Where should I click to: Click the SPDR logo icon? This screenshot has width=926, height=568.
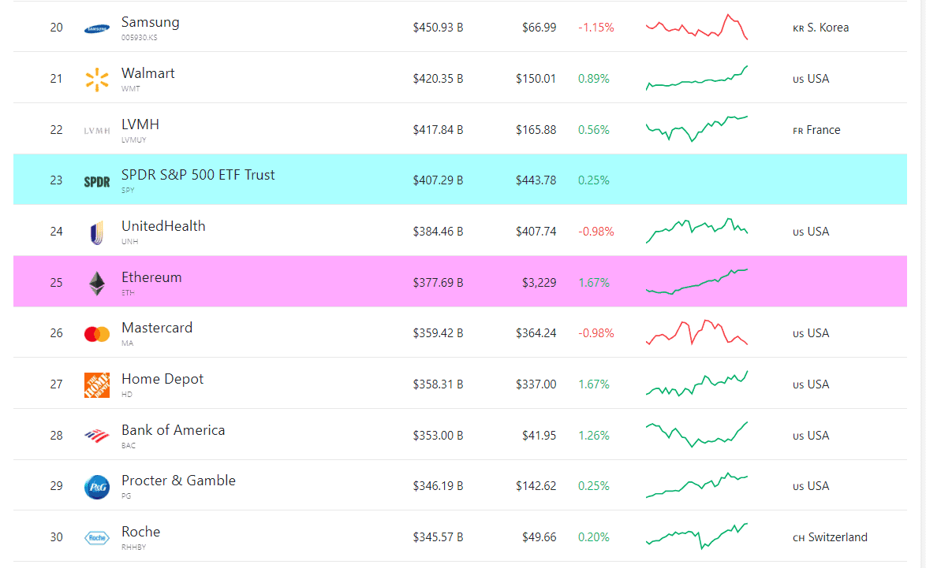[x=97, y=182]
